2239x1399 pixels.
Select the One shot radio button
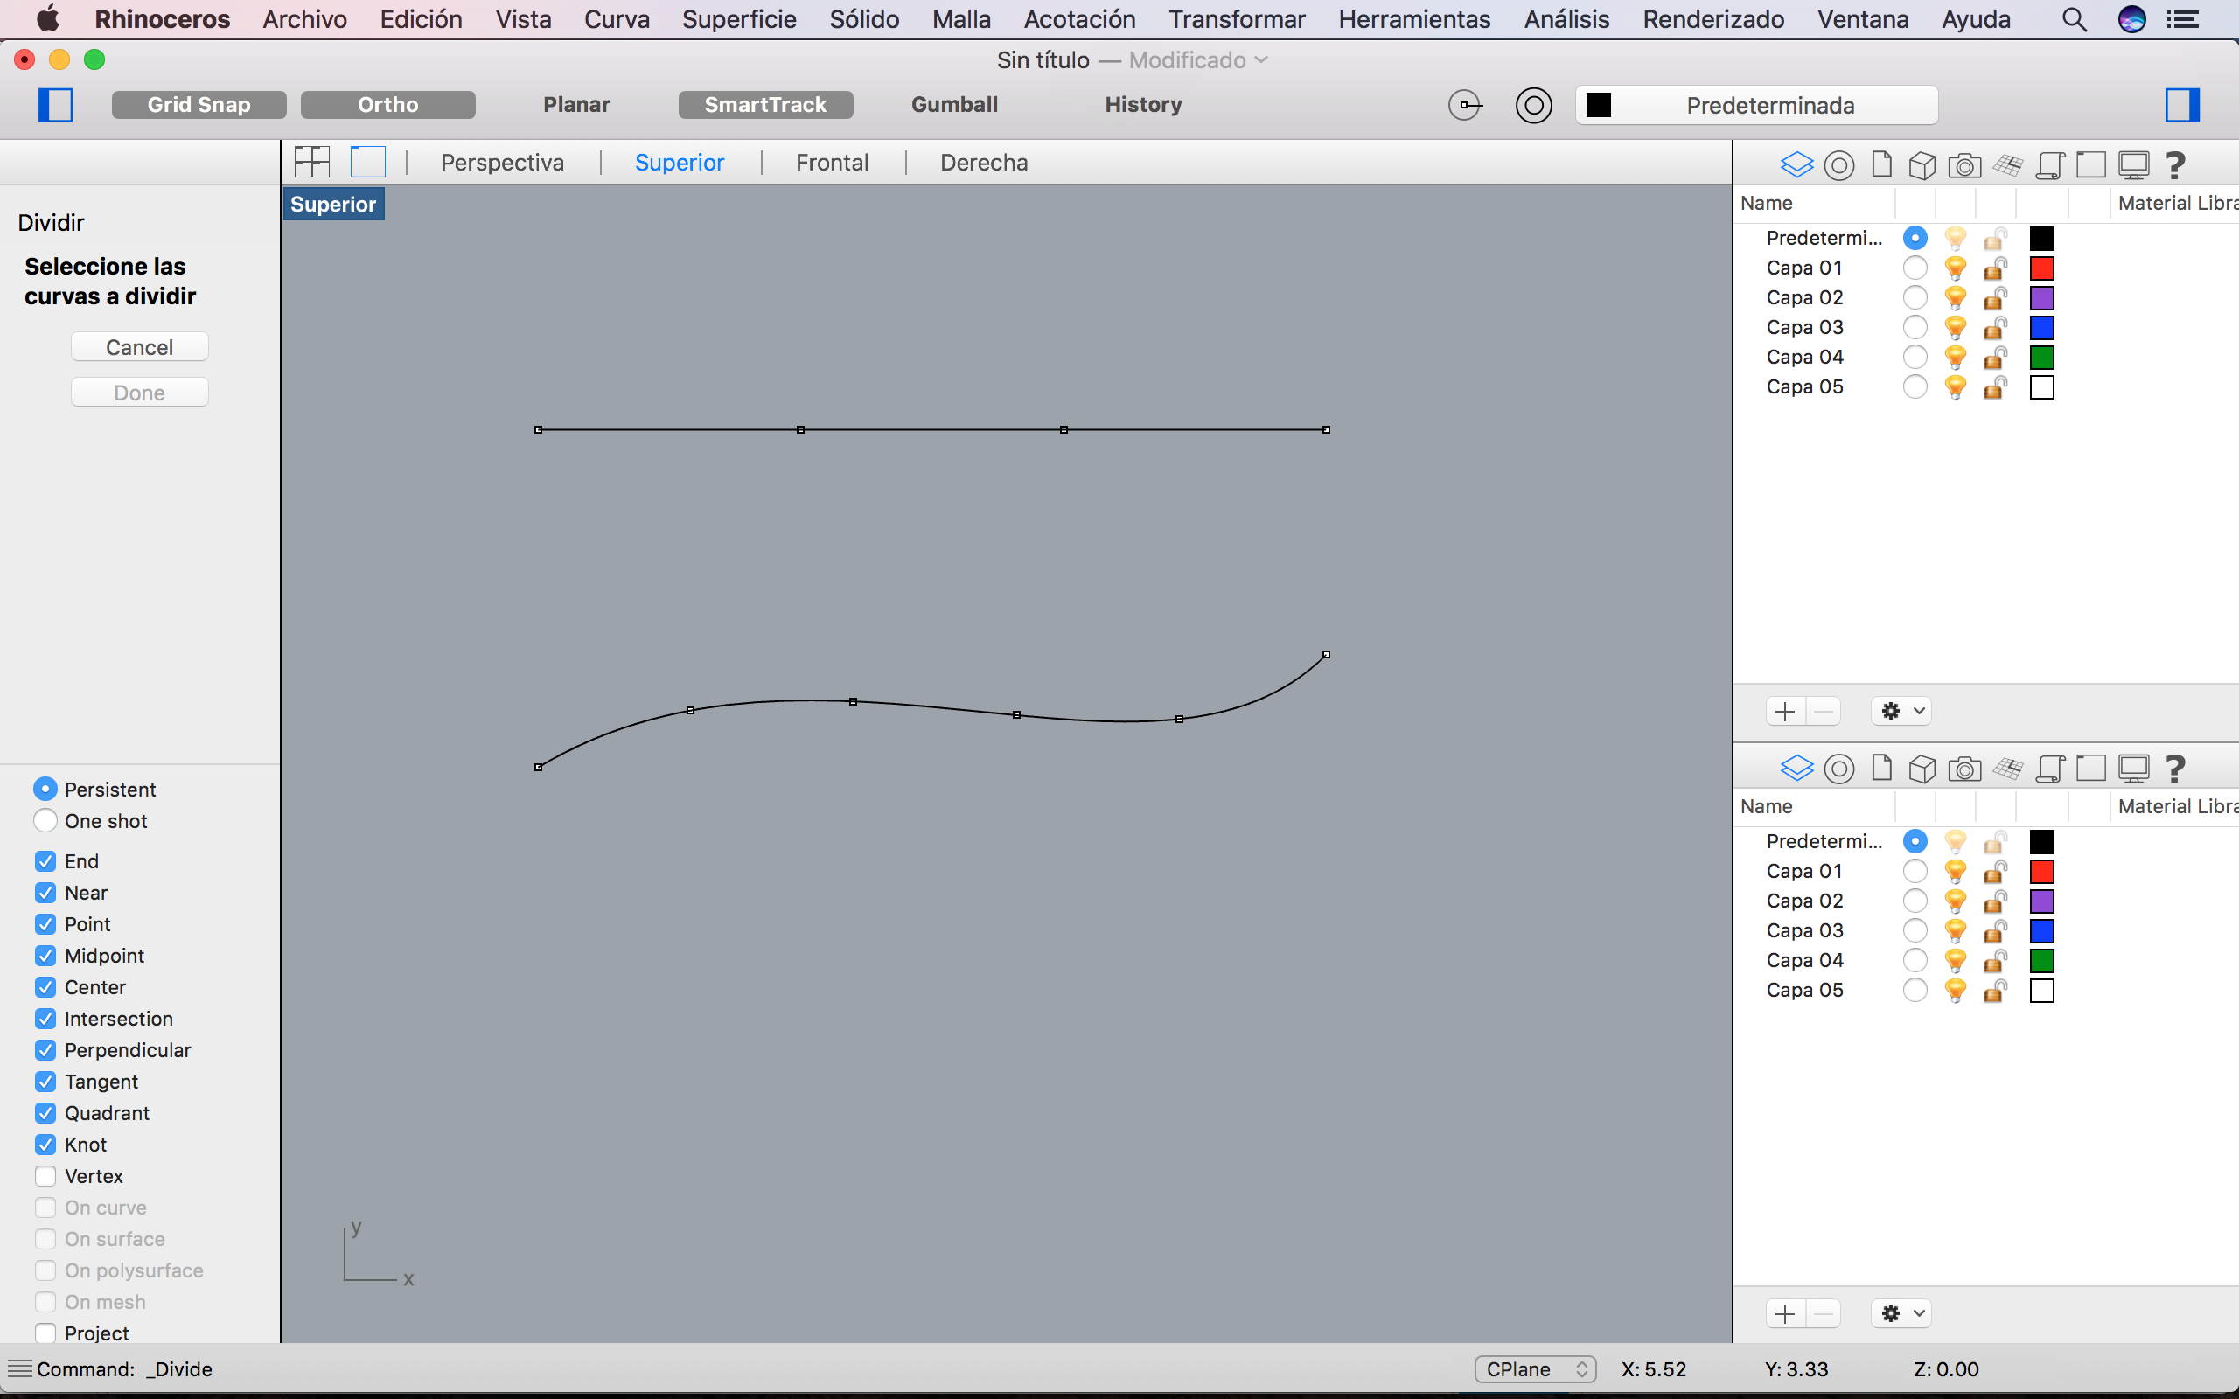(x=44, y=820)
